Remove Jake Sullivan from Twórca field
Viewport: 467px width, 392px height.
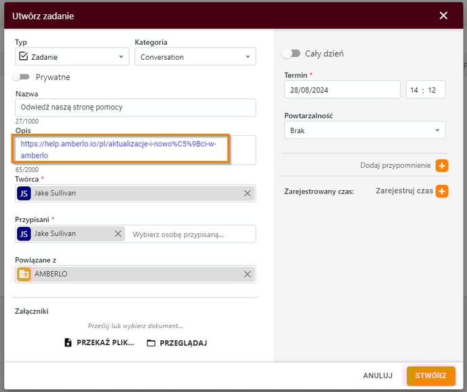pyautogui.click(x=247, y=194)
